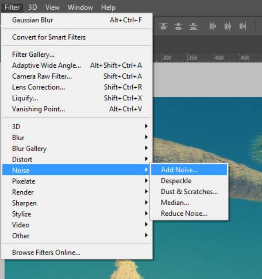The height and width of the screenshot is (279, 262).
Task: Expand the Blur Gallery submenu
Action: coord(77,148)
